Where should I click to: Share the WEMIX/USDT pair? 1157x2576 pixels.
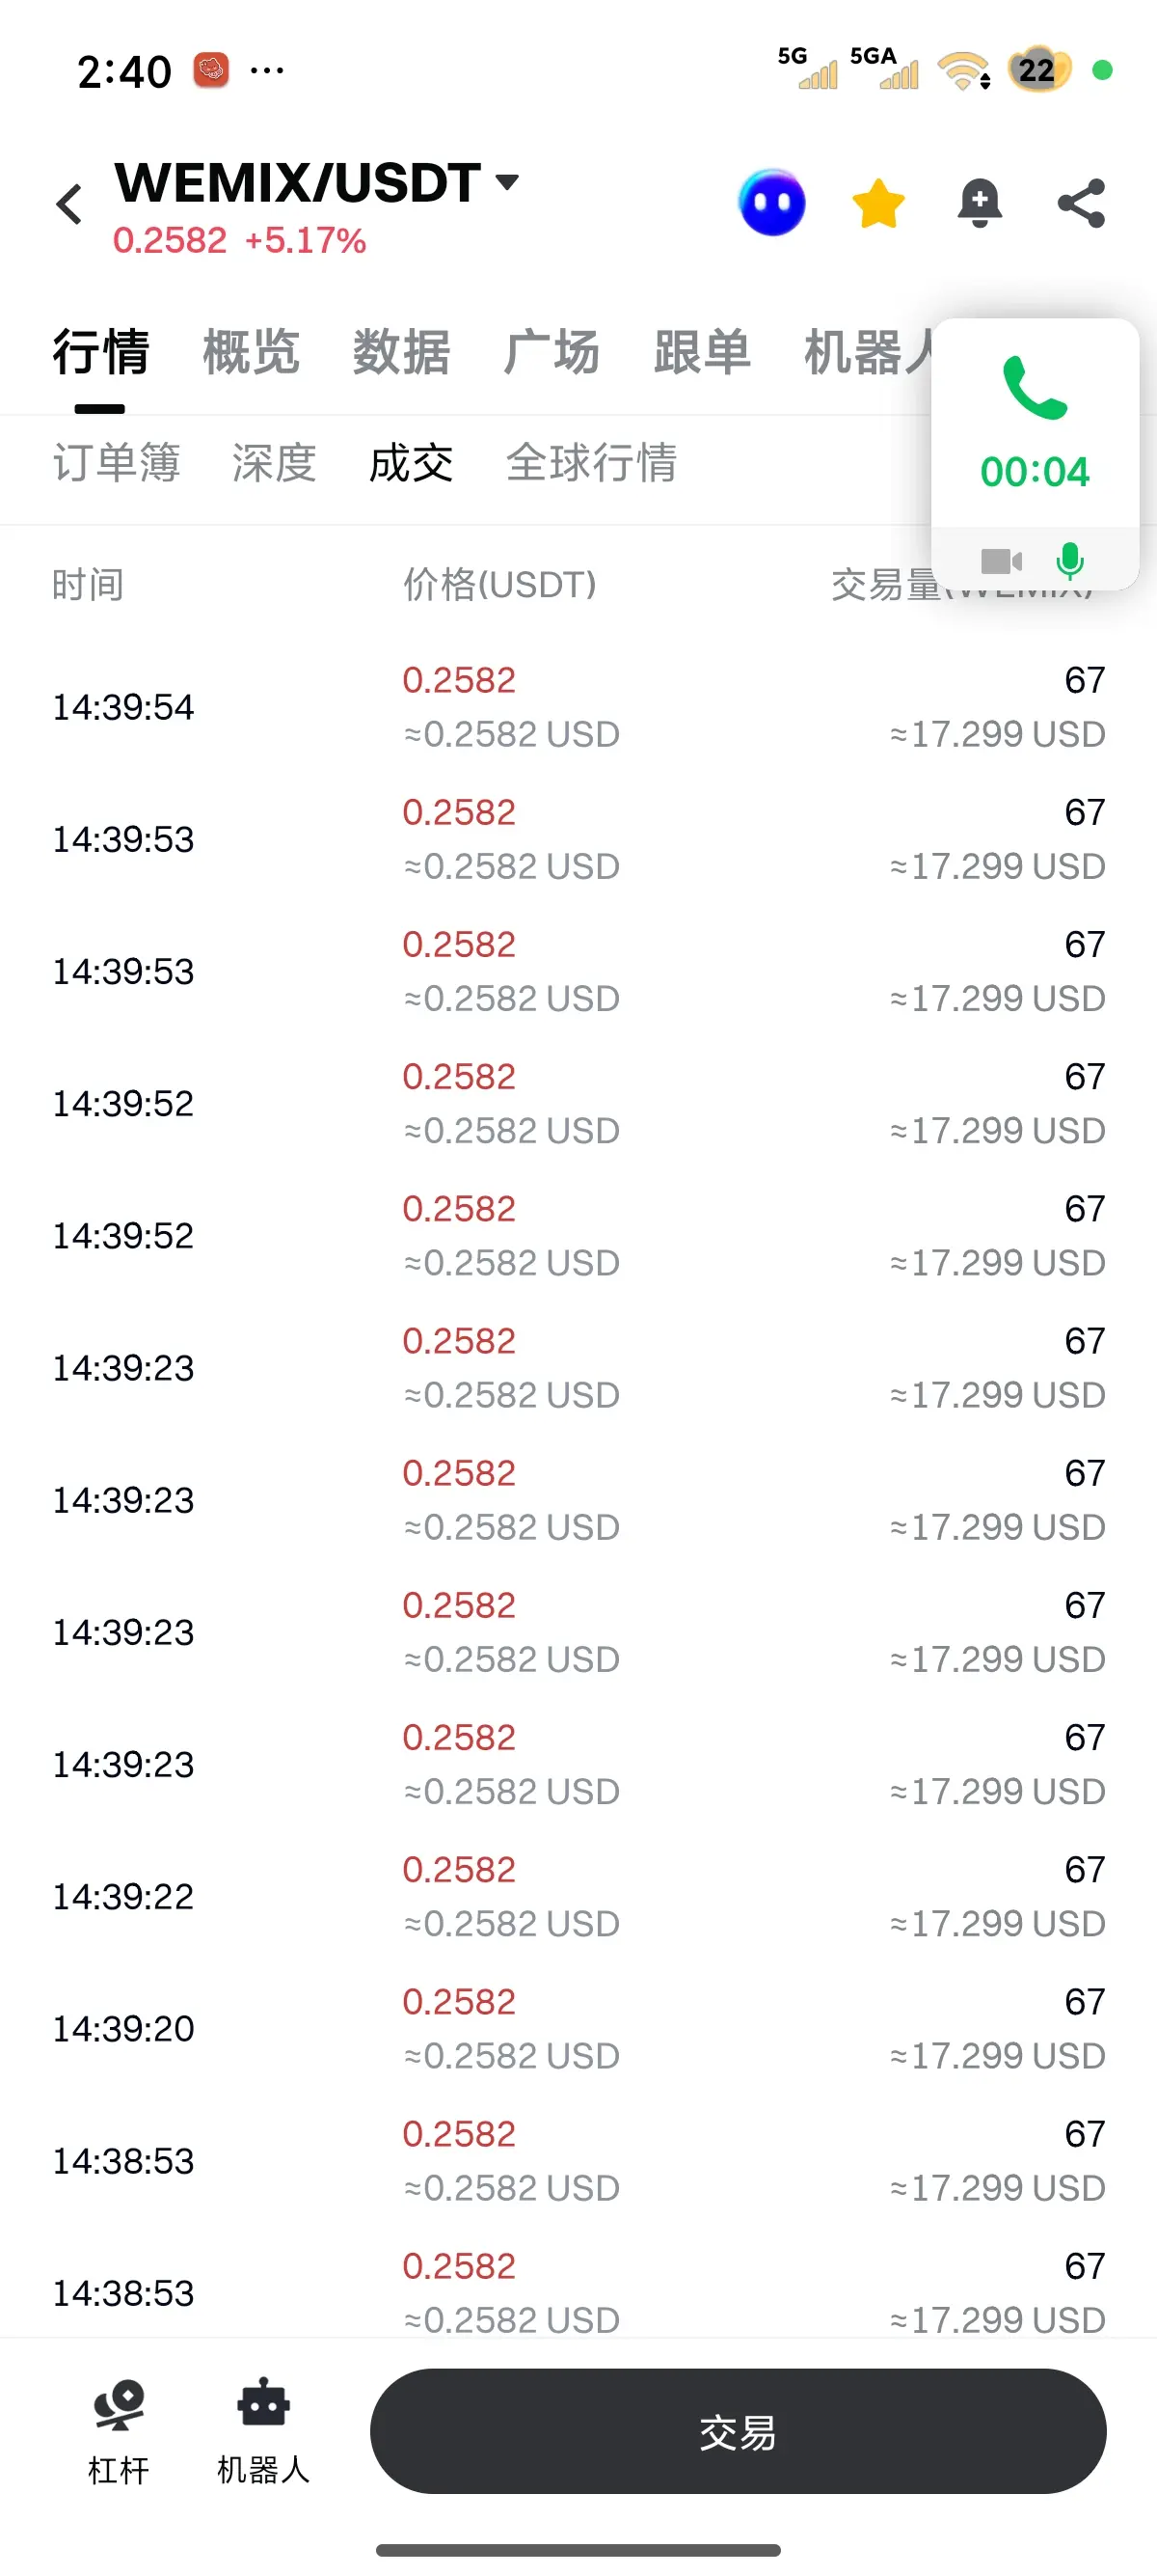1081,204
